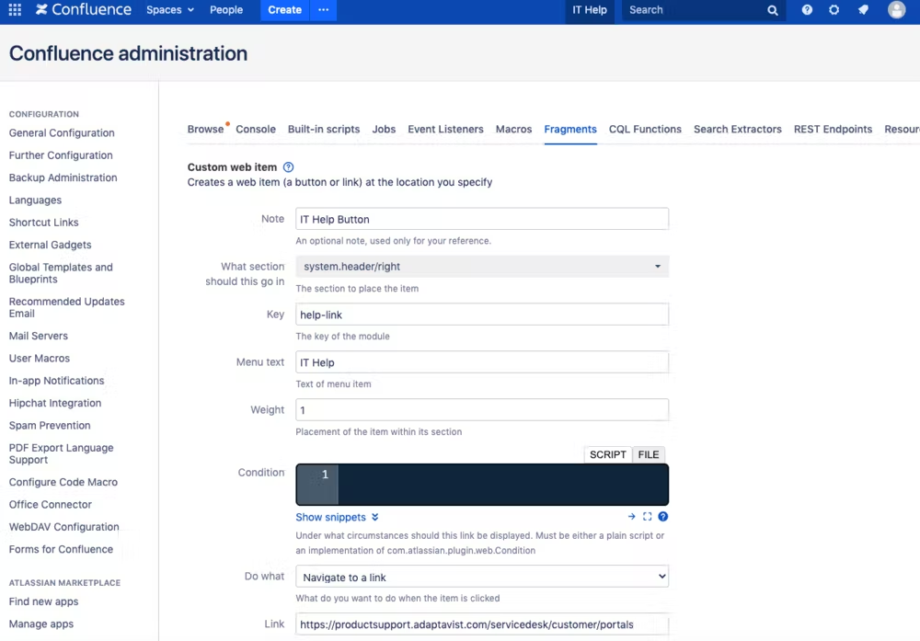Click the more options ellipsis button next to Create
920x641 pixels.
click(323, 10)
